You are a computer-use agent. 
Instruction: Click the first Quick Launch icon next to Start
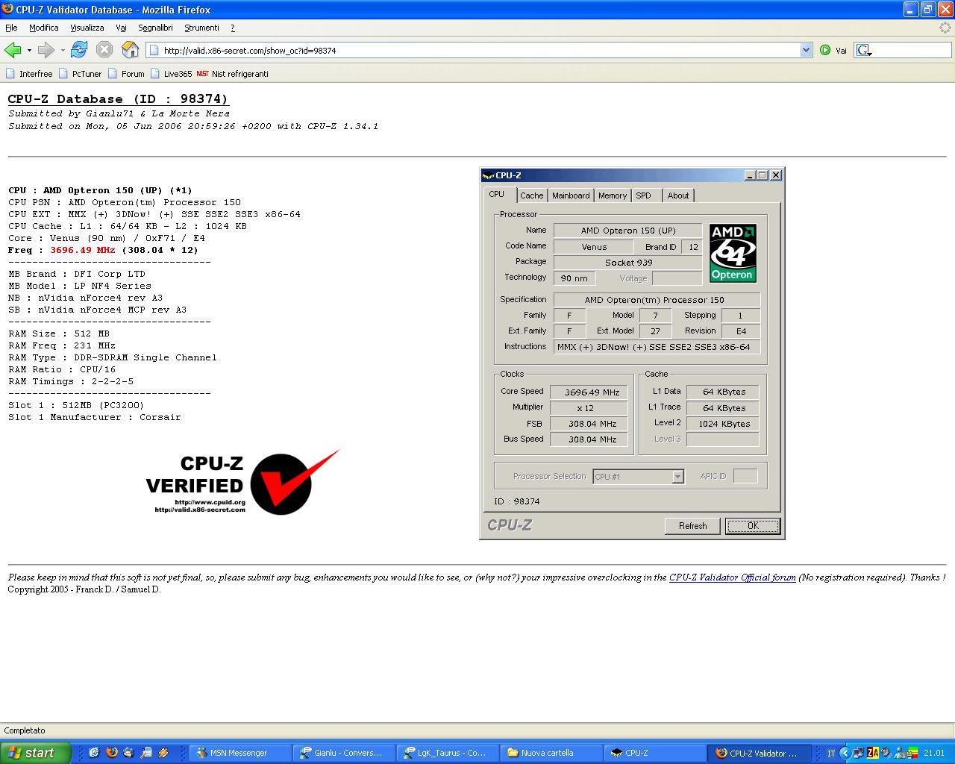pos(94,753)
